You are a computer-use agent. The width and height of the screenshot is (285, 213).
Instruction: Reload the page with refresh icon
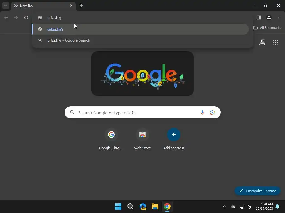pyautogui.click(x=26, y=17)
